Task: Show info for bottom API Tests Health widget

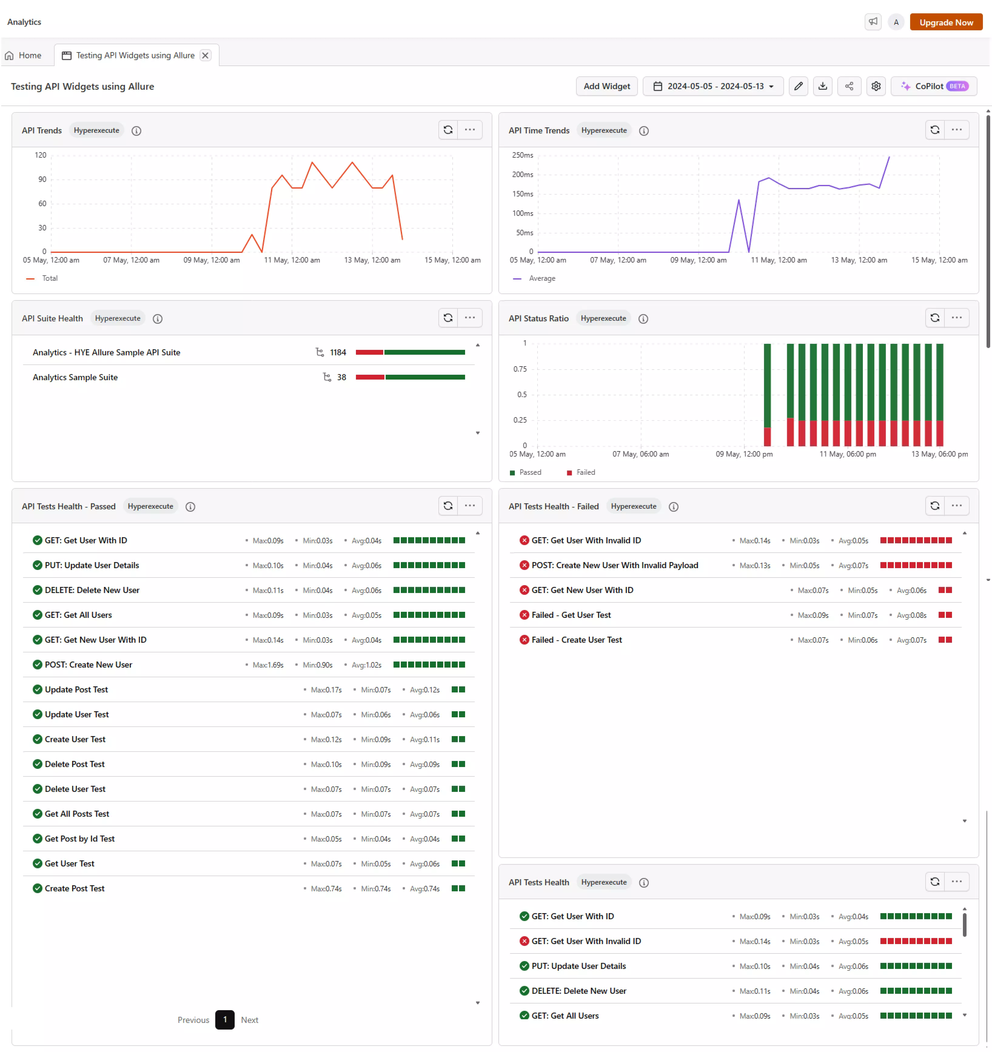Action: pos(643,882)
